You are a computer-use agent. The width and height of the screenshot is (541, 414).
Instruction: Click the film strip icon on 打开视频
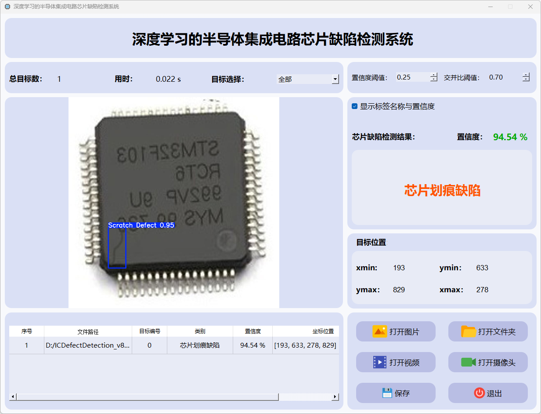coord(379,362)
